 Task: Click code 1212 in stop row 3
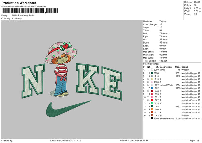point(178,76)
